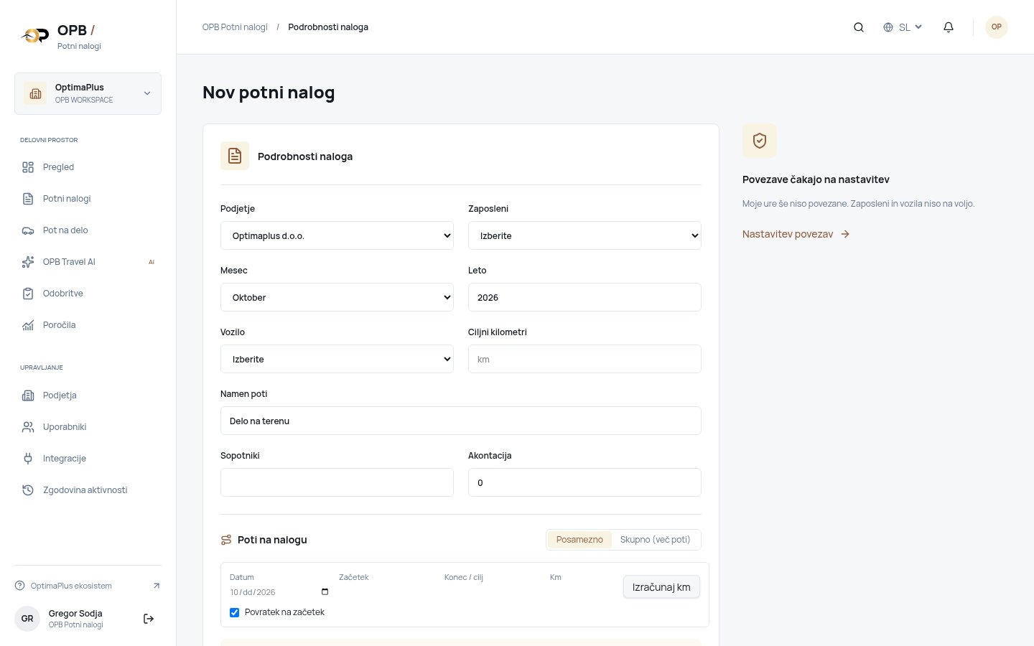Open the notifications bell
This screenshot has width=1034, height=646.
(949, 27)
